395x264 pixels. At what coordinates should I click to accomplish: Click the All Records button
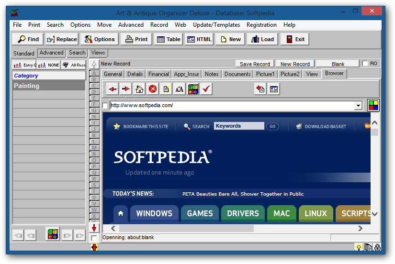74,65
